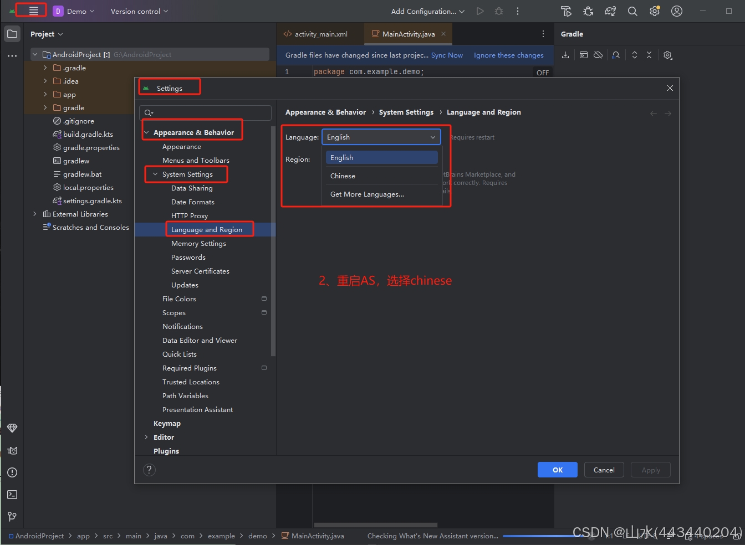Open the Problems tool window icon
The height and width of the screenshot is (545, 745).
(12, 472)
